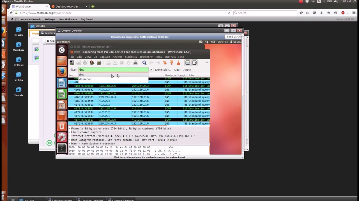Viewport: 359px width, 201px height.
Task: Click the stop capture toolbar icon in Wireshark
Action: pyautogui.click(x=92, y=63)
